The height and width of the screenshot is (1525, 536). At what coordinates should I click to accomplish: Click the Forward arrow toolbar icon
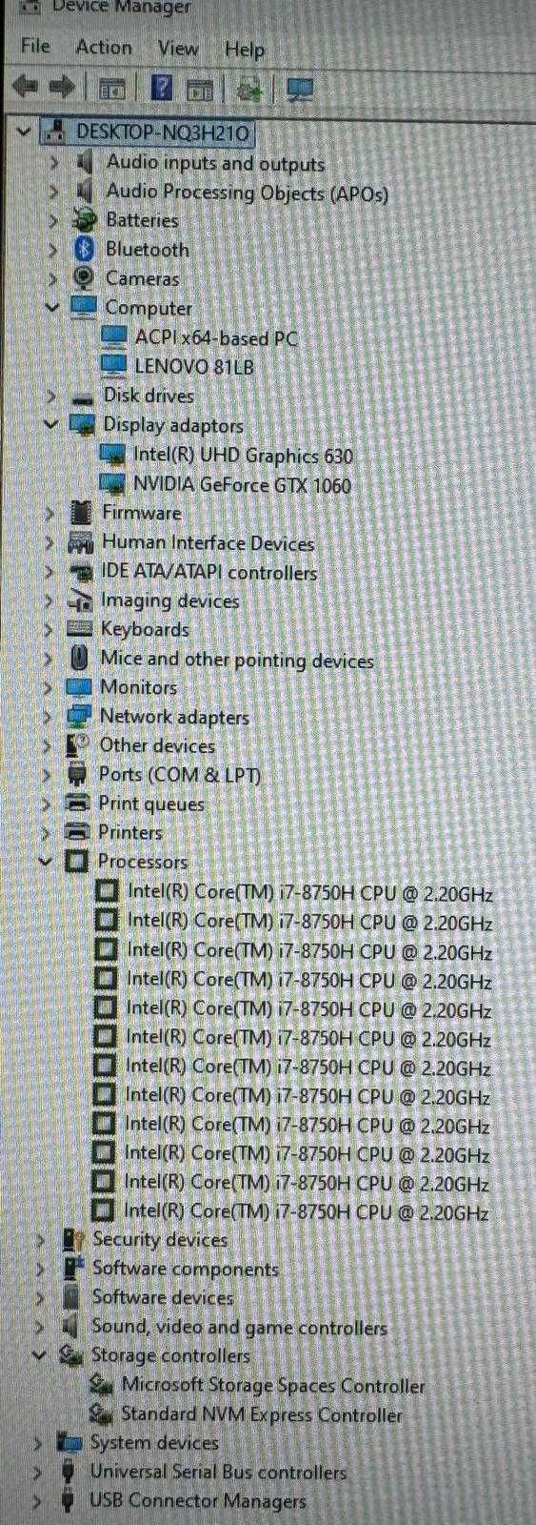[x=62, y=89]
